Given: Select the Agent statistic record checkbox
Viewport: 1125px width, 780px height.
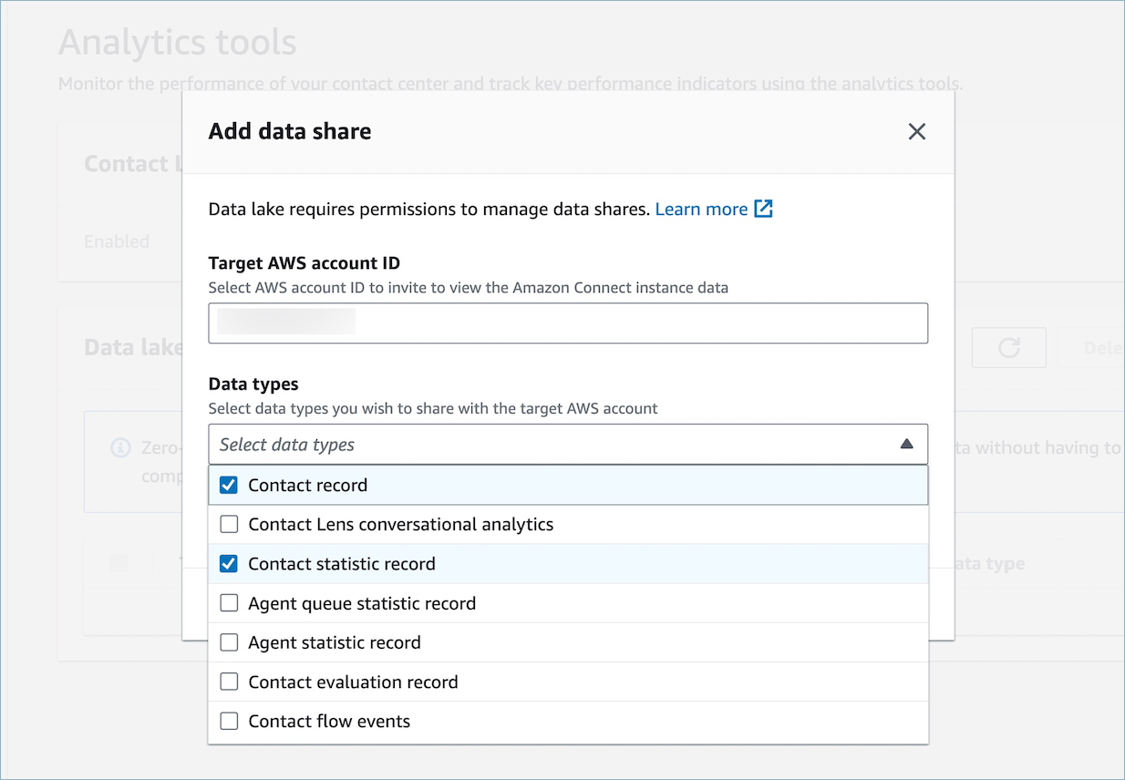Looking at the screenshot, I should 228,641.
